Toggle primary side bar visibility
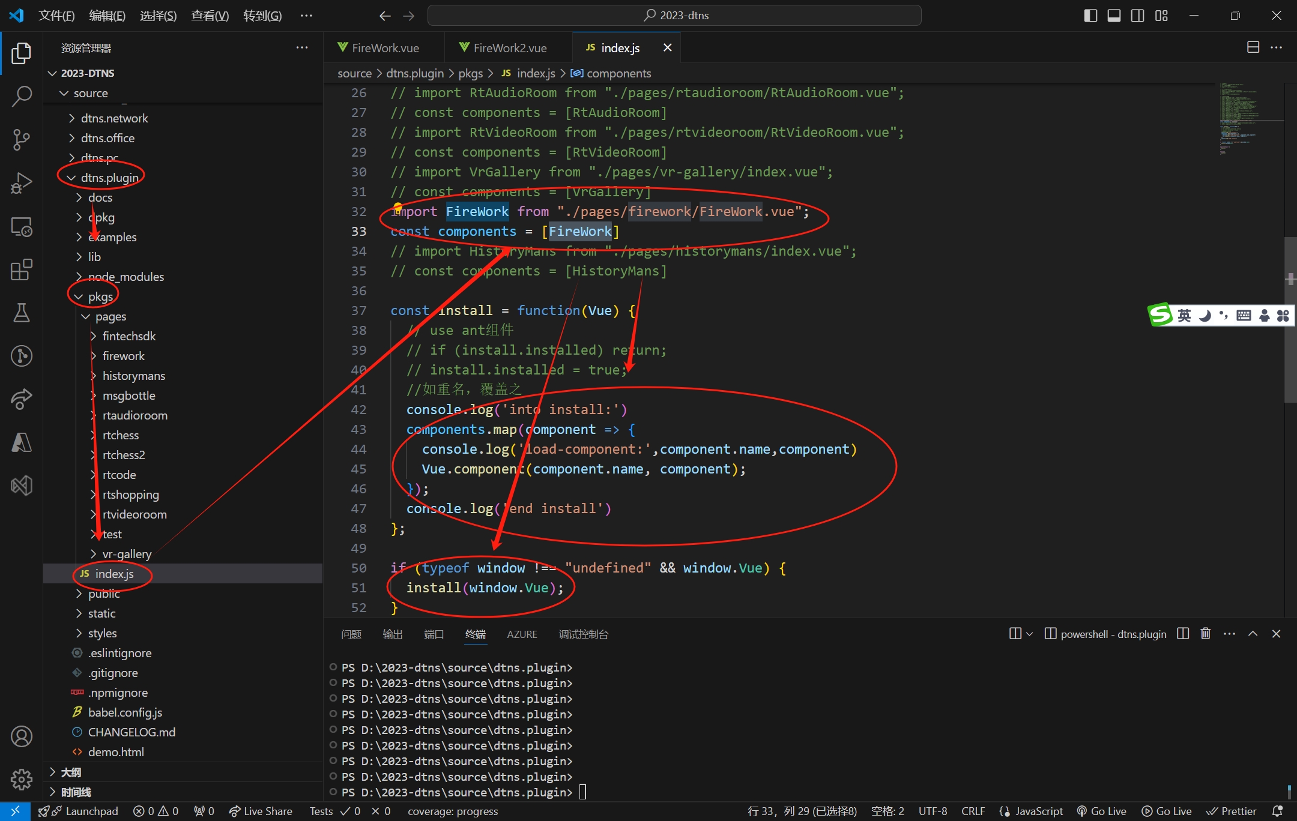This screenshot has height=821, width=1297. (1090, 16)
